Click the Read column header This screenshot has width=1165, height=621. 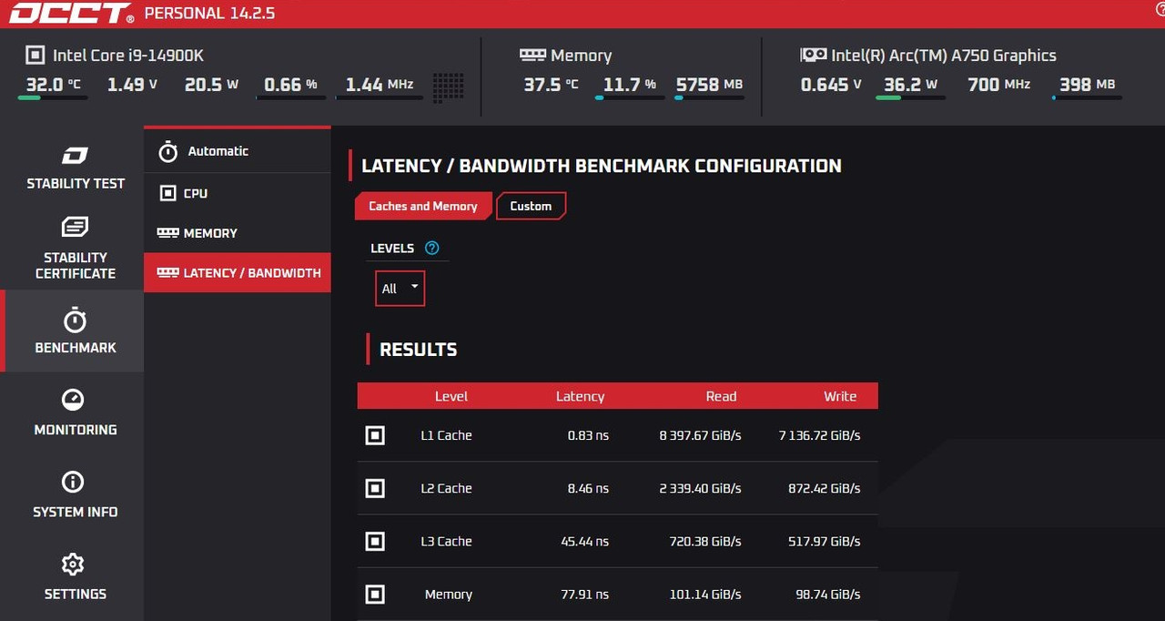coord(721,396)
